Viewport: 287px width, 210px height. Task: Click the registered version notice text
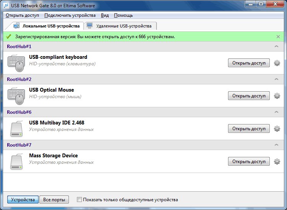point(95,37)
